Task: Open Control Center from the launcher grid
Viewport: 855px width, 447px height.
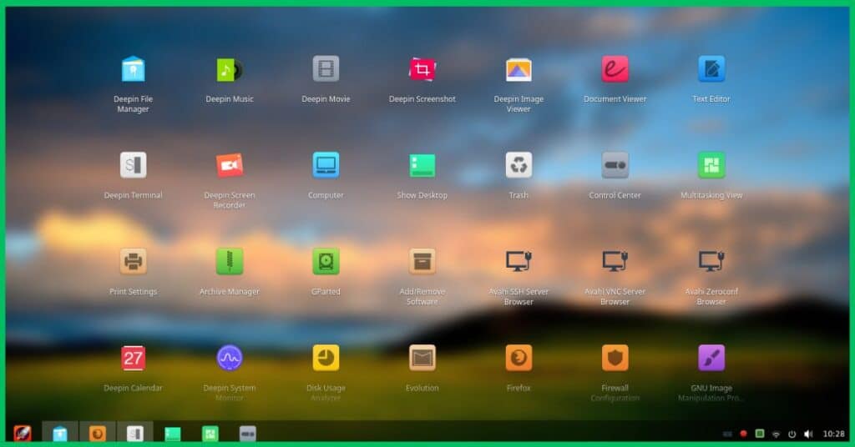Action: pyautogui.click(x=615, y=165)
